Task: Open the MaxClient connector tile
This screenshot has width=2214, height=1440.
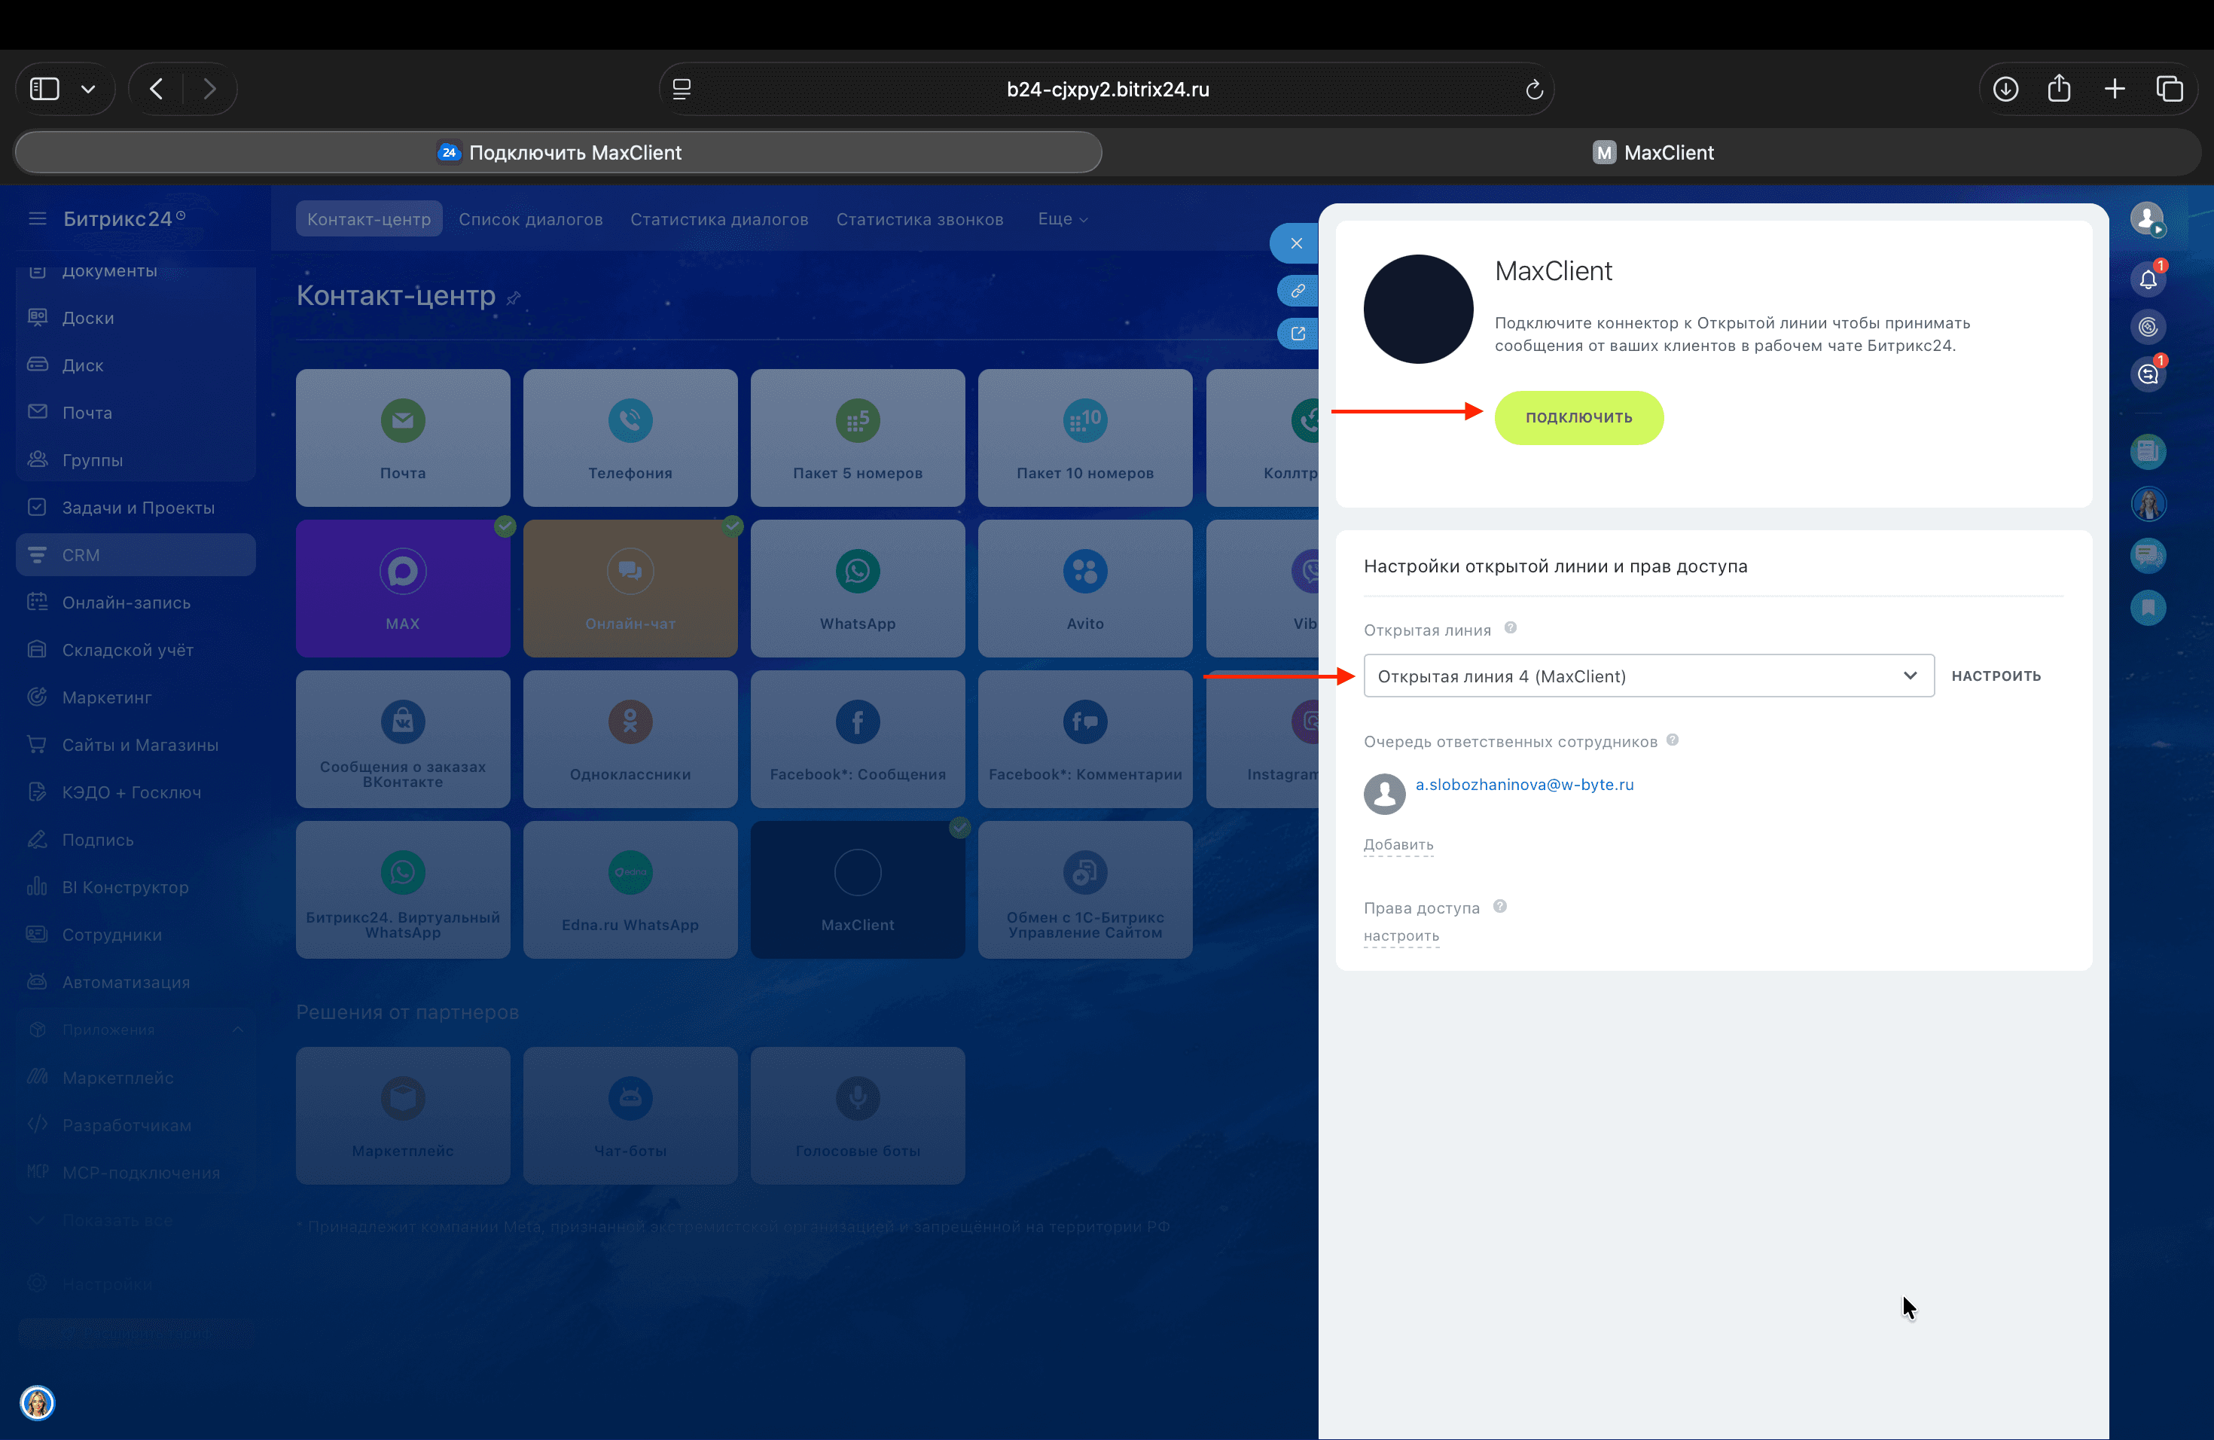Action: point(858,890)
